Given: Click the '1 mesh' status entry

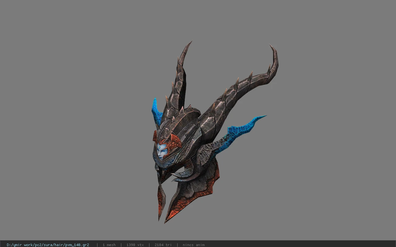Looking at the screenshot, I should point(109,245).
